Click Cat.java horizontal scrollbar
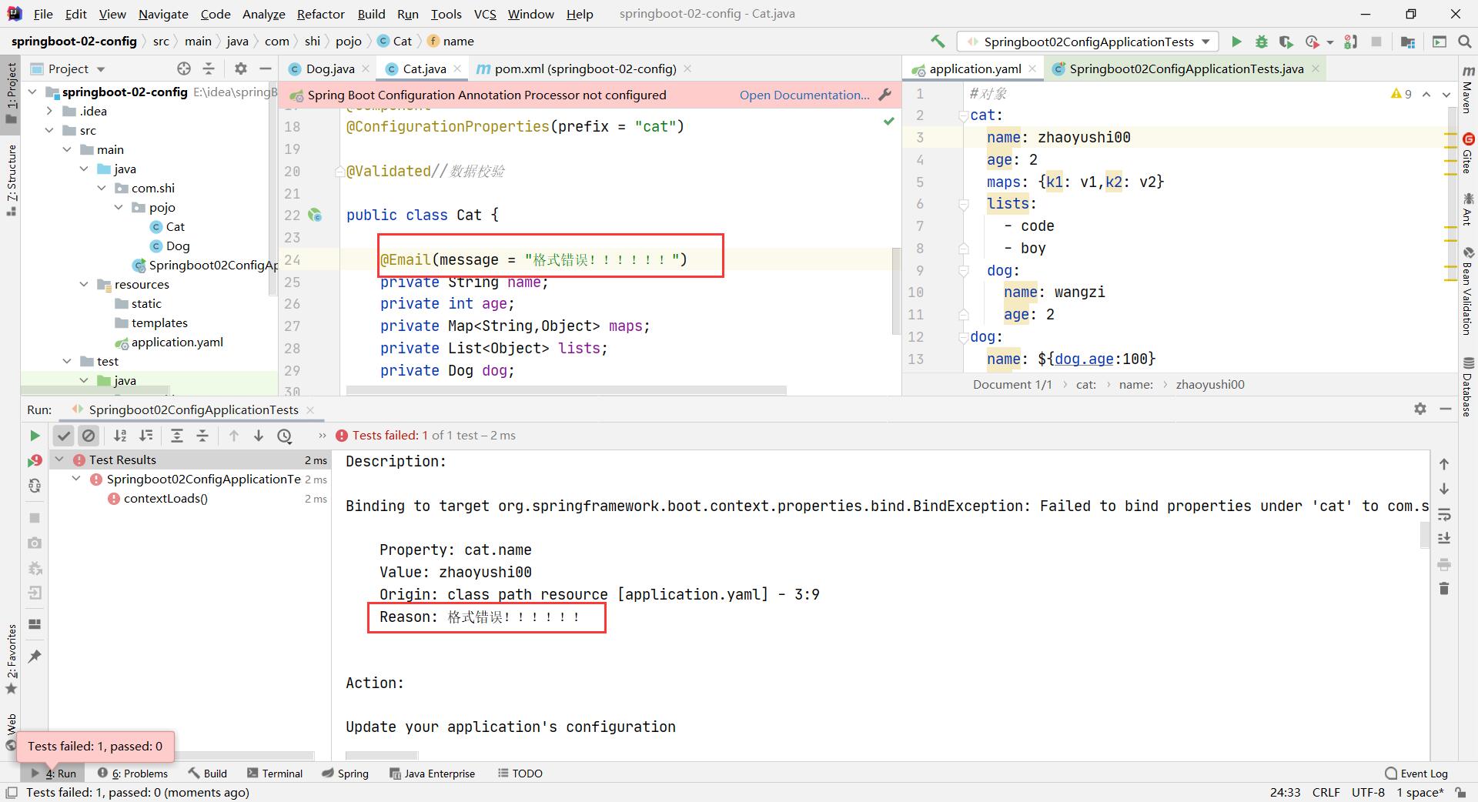The height and width of the screenshot is (802, 1478). [x=566, y=390]
